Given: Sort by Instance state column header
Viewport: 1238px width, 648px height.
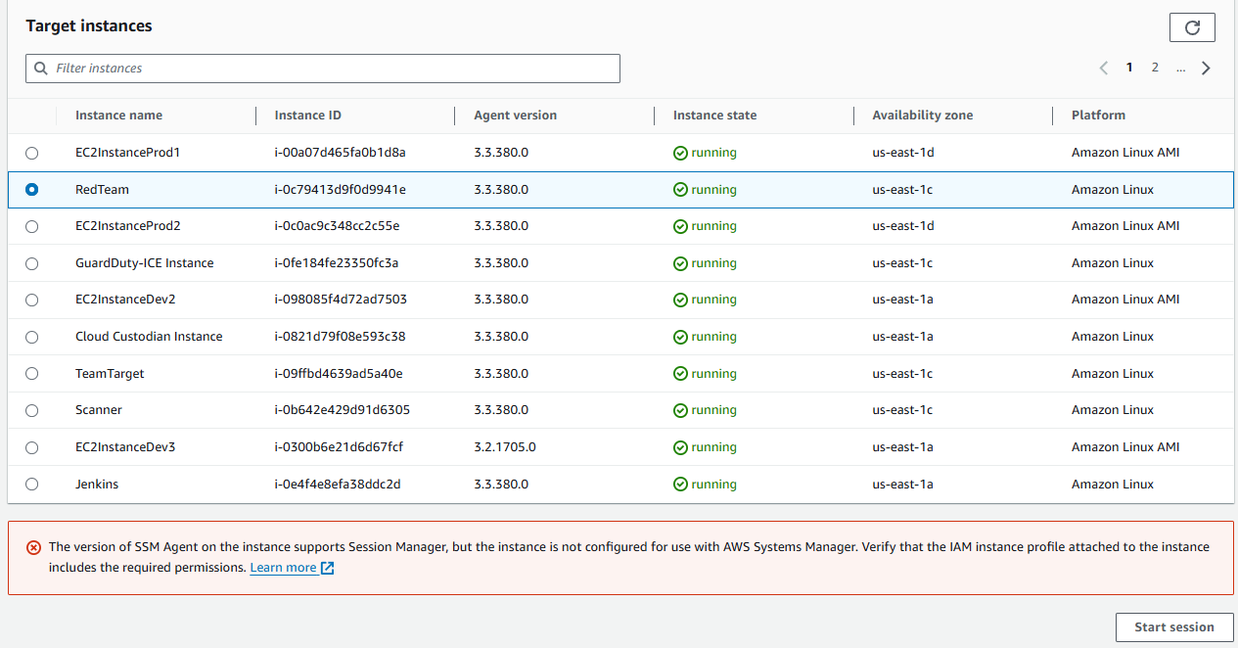Looking at the screenshot, I should [x=714, y=116].
